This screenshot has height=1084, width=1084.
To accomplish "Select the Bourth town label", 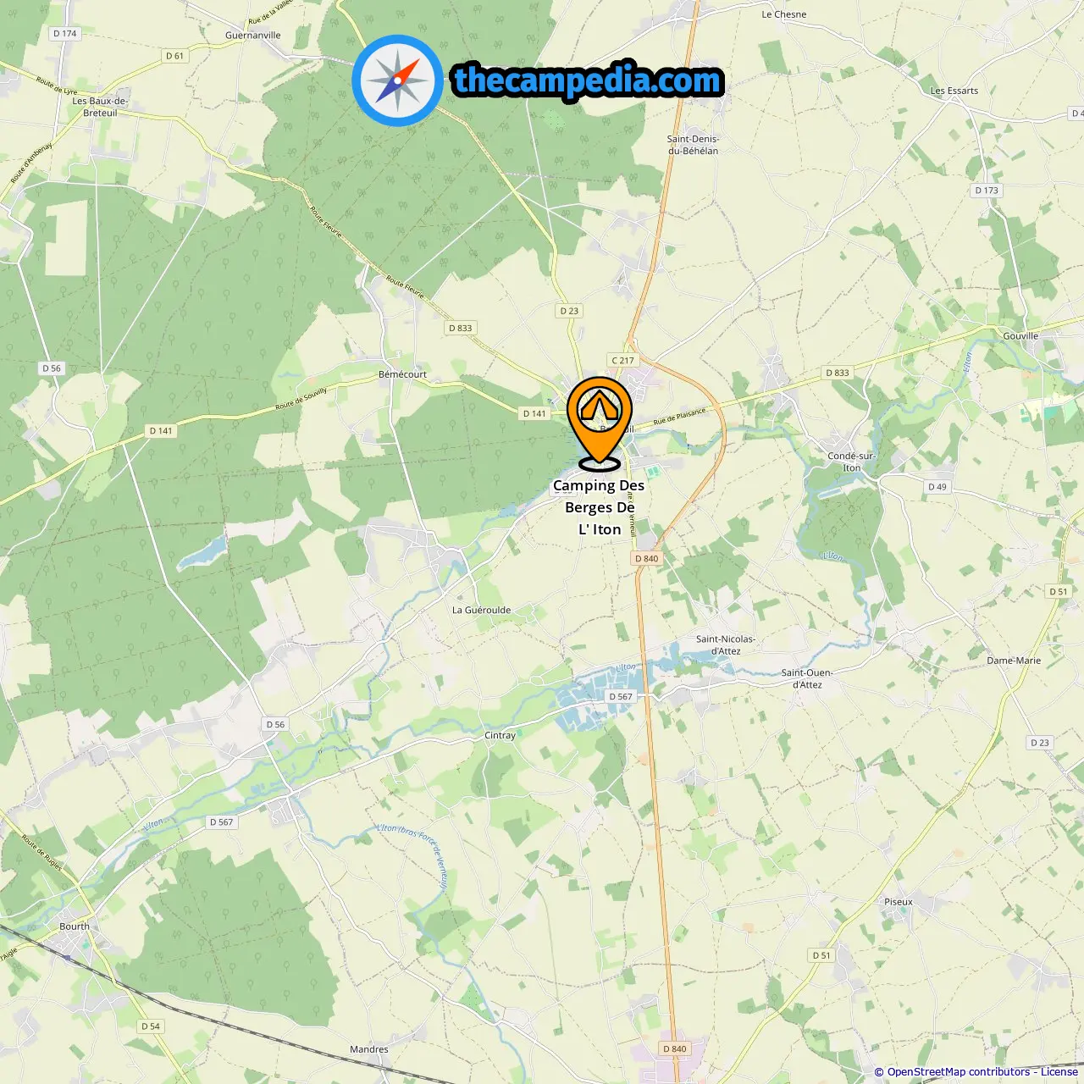I will point(75,926).
